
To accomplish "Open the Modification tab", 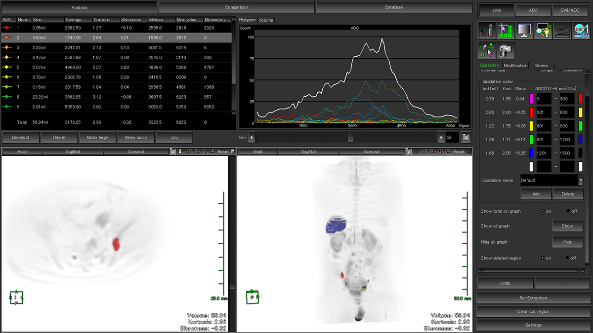I will pos(515,65).
